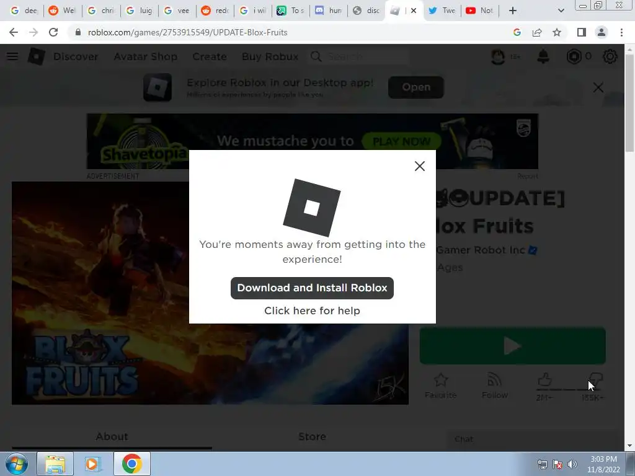Click Download and Install Roblox button
Viewport: 635px width, 476px height.
point(312,288)
